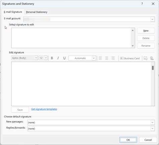Click the Delete signature button
Screen dimensions: 159x145
[146, 38]
